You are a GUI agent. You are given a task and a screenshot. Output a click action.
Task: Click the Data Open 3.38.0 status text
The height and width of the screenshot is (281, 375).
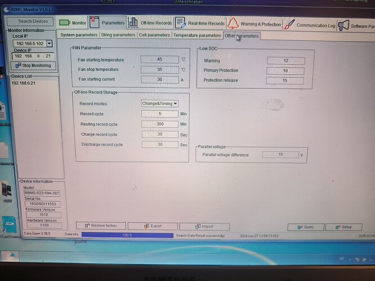(x=37, y=233)
